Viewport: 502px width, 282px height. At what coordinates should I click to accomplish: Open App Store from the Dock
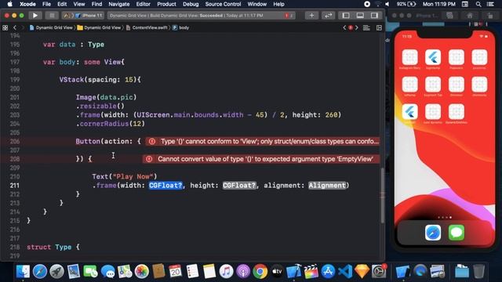328,272
